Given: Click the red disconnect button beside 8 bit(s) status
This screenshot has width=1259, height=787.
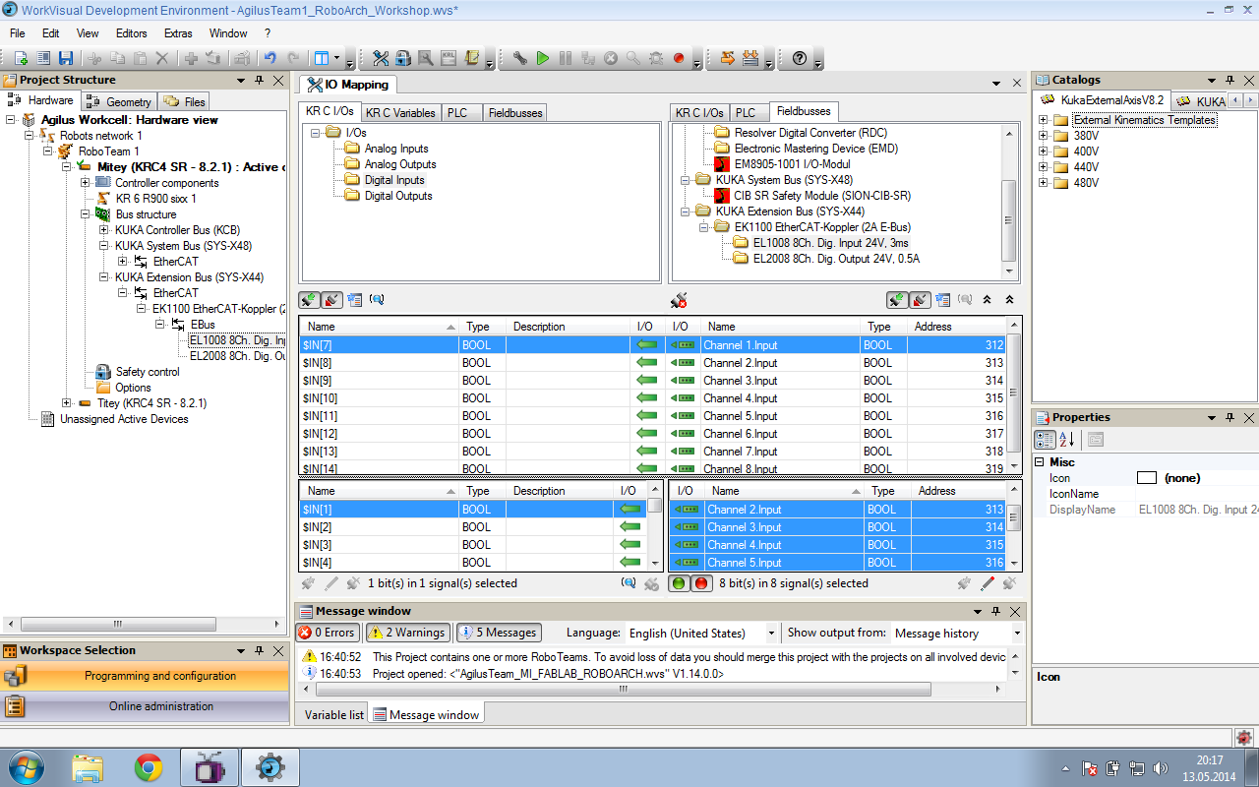Looking at the screenshot, I should point(701,583).
